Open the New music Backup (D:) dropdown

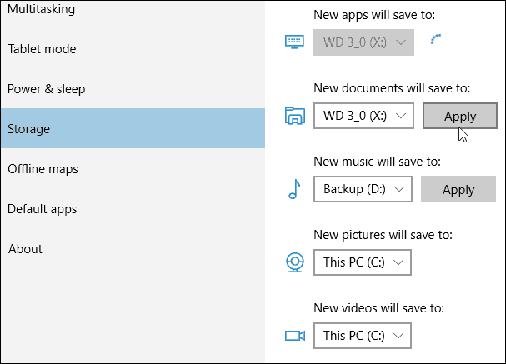pyautogui.click(x=363, y=189)
